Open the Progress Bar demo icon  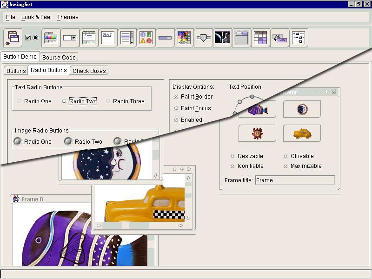[x=165, y=38]
